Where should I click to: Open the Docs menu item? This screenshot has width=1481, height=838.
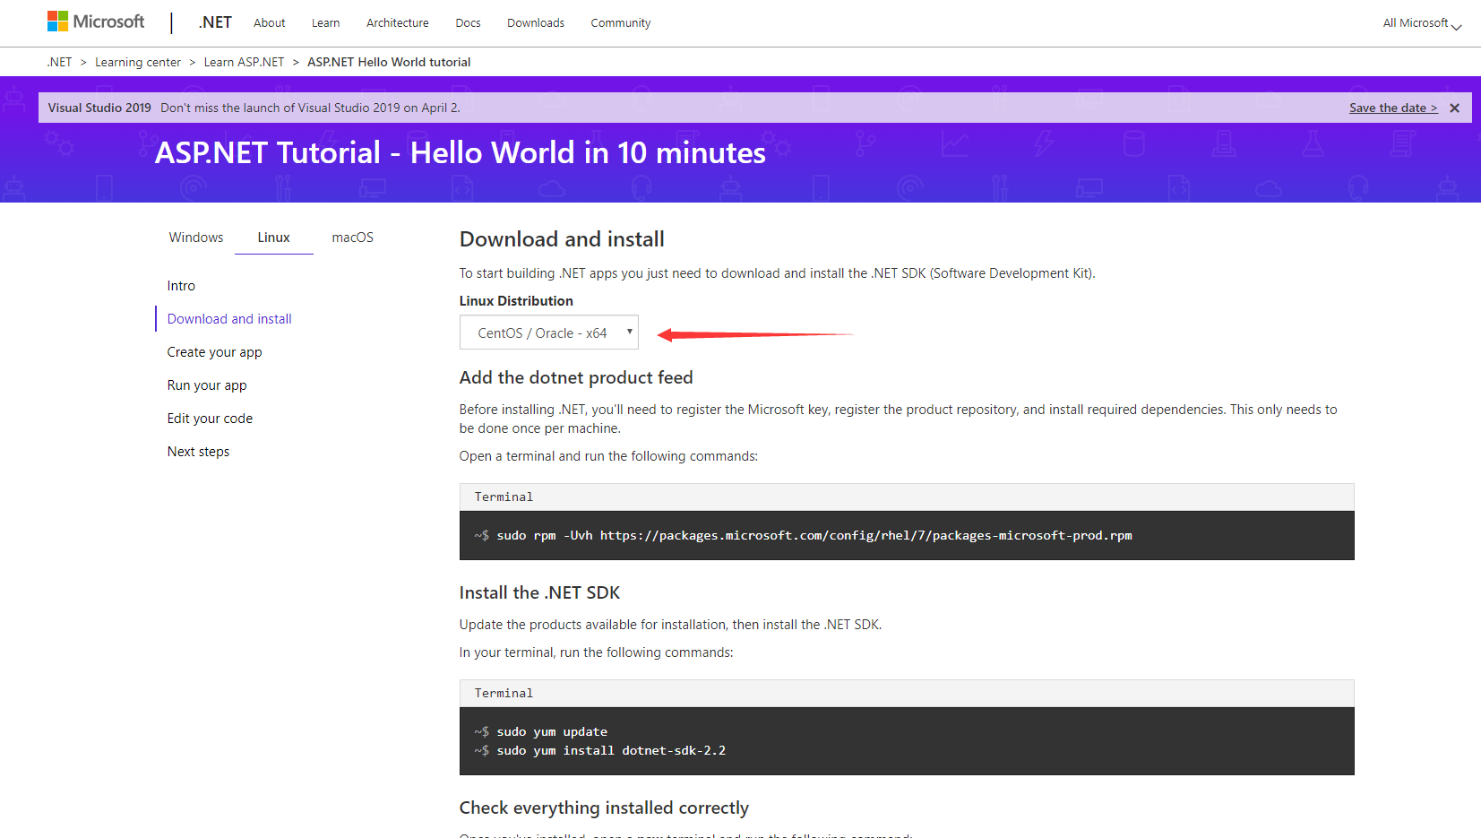[468, 23]
